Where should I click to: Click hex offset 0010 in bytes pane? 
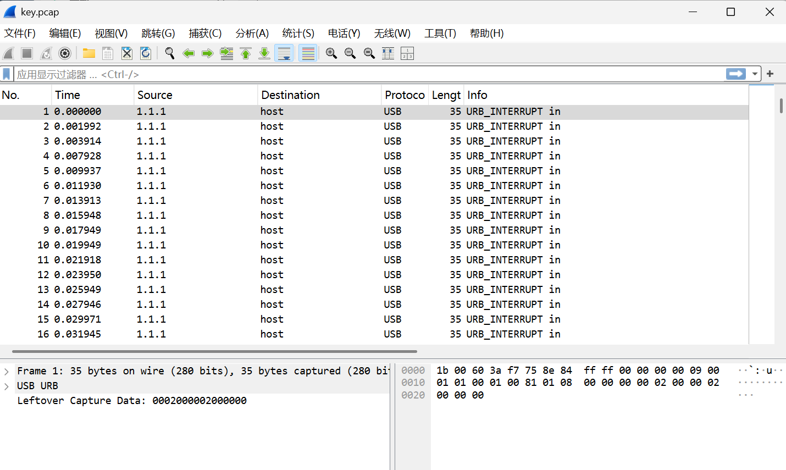[x=413, y=383]
